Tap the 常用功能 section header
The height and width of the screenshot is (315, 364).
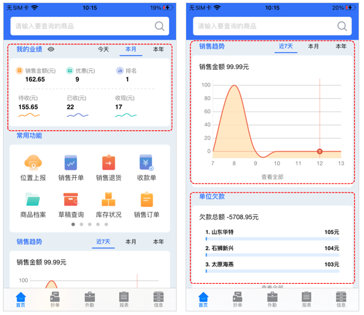point(29,136)
